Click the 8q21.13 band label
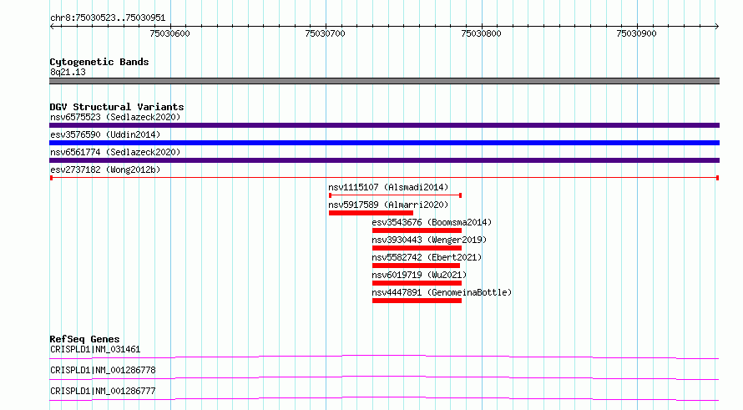Viewport: 743px width, 410px height. [x=68, y=72]
